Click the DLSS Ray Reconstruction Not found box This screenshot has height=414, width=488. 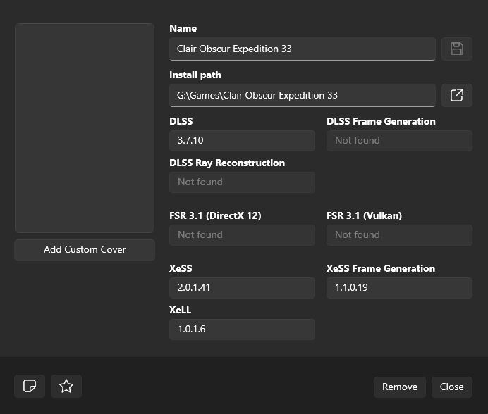242,182
